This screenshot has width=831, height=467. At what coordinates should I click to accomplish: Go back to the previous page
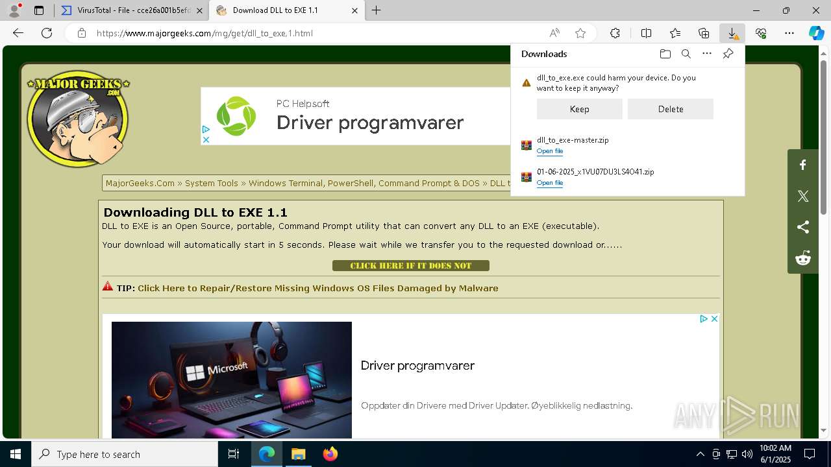(18, 33)
